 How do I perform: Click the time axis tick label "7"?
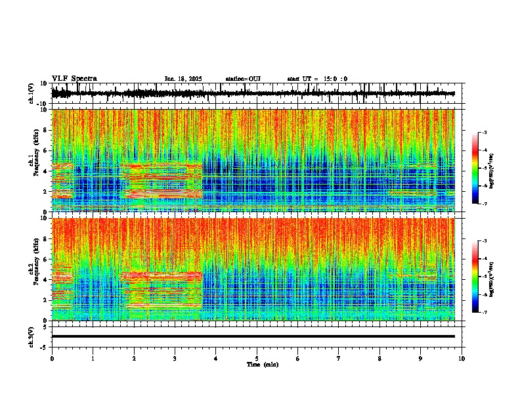(x=339, y=359)
